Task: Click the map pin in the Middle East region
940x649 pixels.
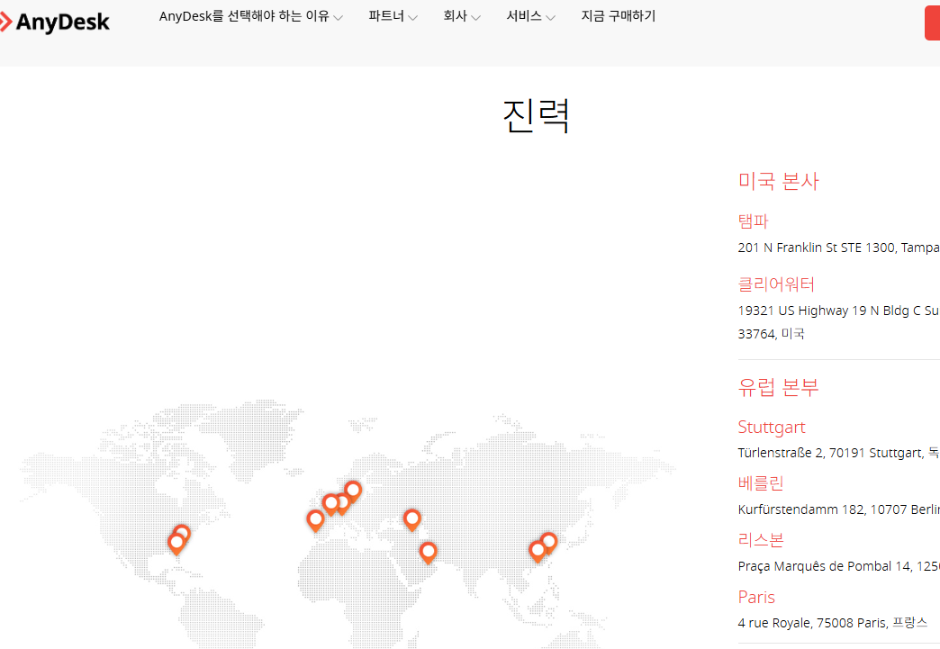Action: [x=428, y=552]
